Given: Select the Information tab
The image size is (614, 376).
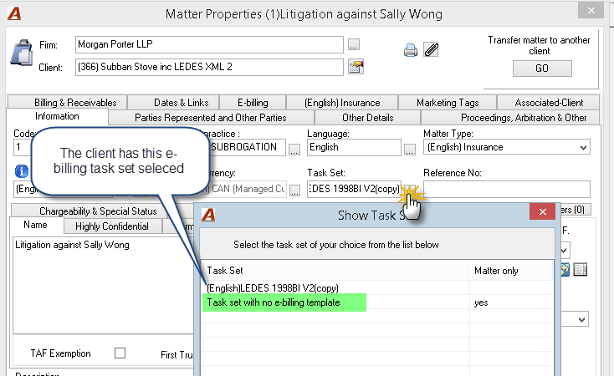Looking at the screenshot, I should pyautogui.click(x=57, y=116).
